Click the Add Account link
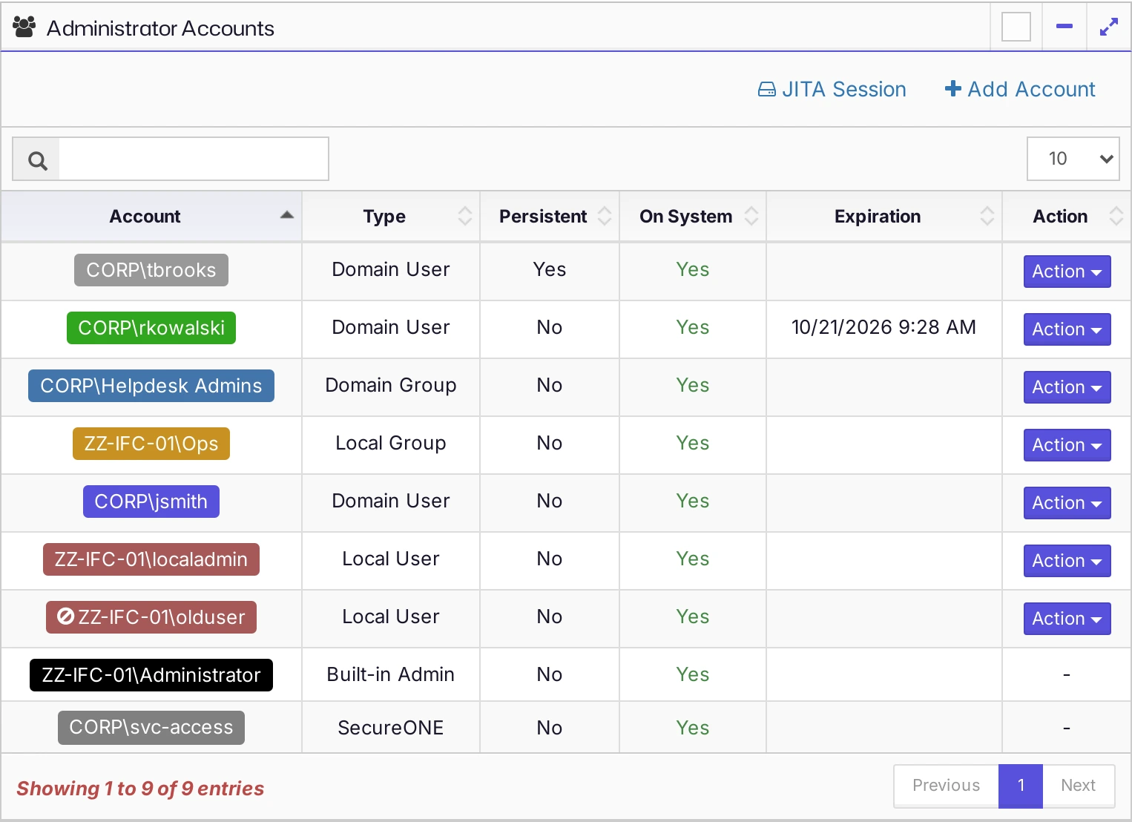The height and width of the screenshot is (822, 1132). [x=1020, y=90]
